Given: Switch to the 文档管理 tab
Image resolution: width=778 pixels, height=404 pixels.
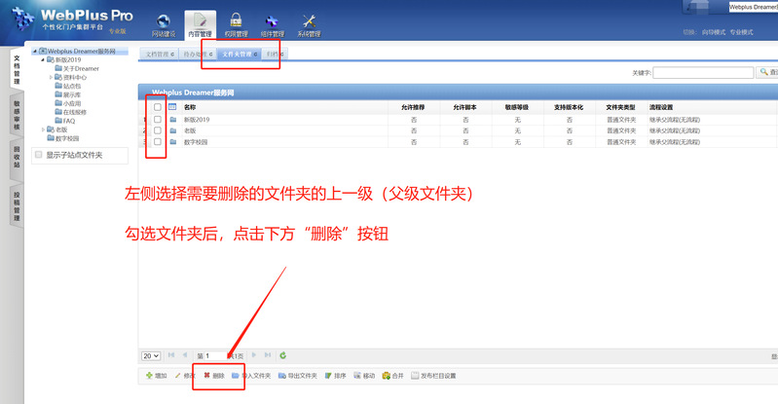Looking at the screenshot, I should point(159,55).
